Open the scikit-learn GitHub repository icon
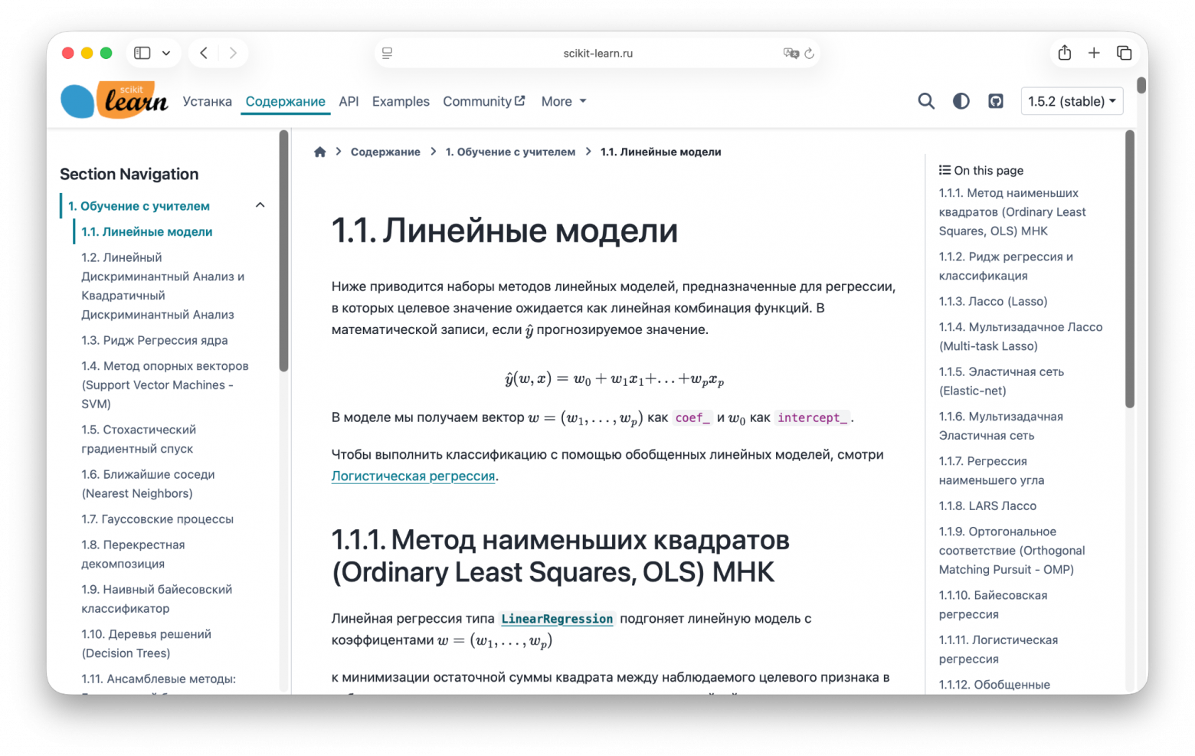The height and width of the screenshot is (756, 1195). click(995, 100)
